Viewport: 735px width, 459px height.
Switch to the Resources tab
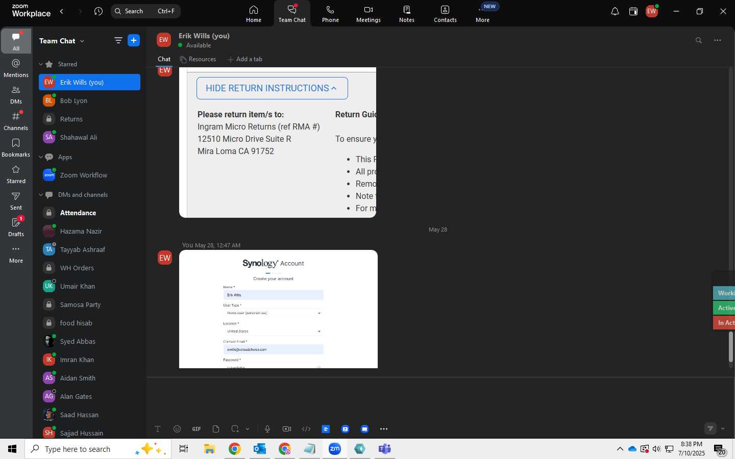click(198, 59)
